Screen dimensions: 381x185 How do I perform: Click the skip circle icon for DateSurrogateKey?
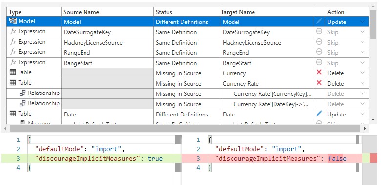point(319,31)
